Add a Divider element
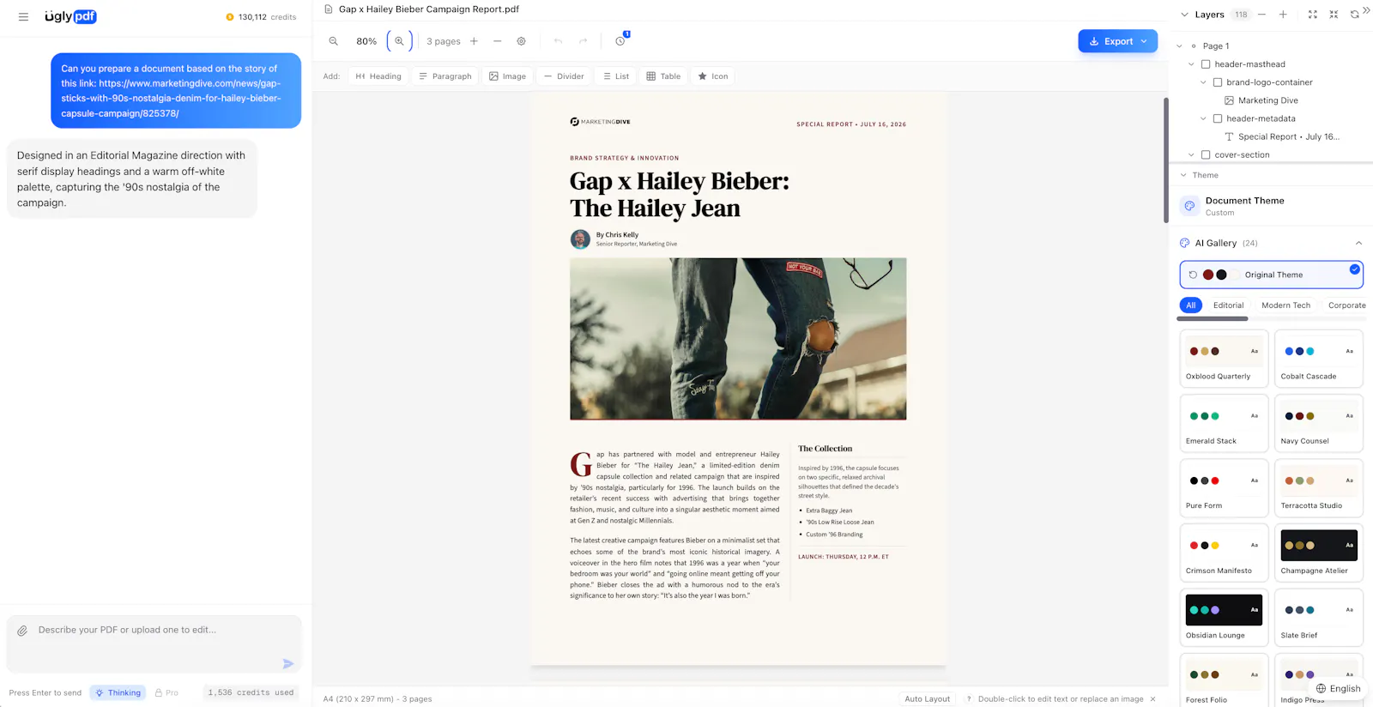 (564, 76)
